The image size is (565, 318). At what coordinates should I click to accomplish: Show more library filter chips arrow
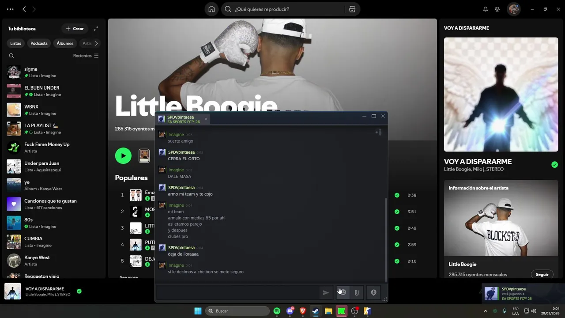97,43
